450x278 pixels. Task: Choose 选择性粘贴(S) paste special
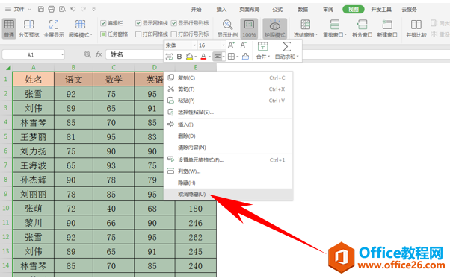coord(228,112)
